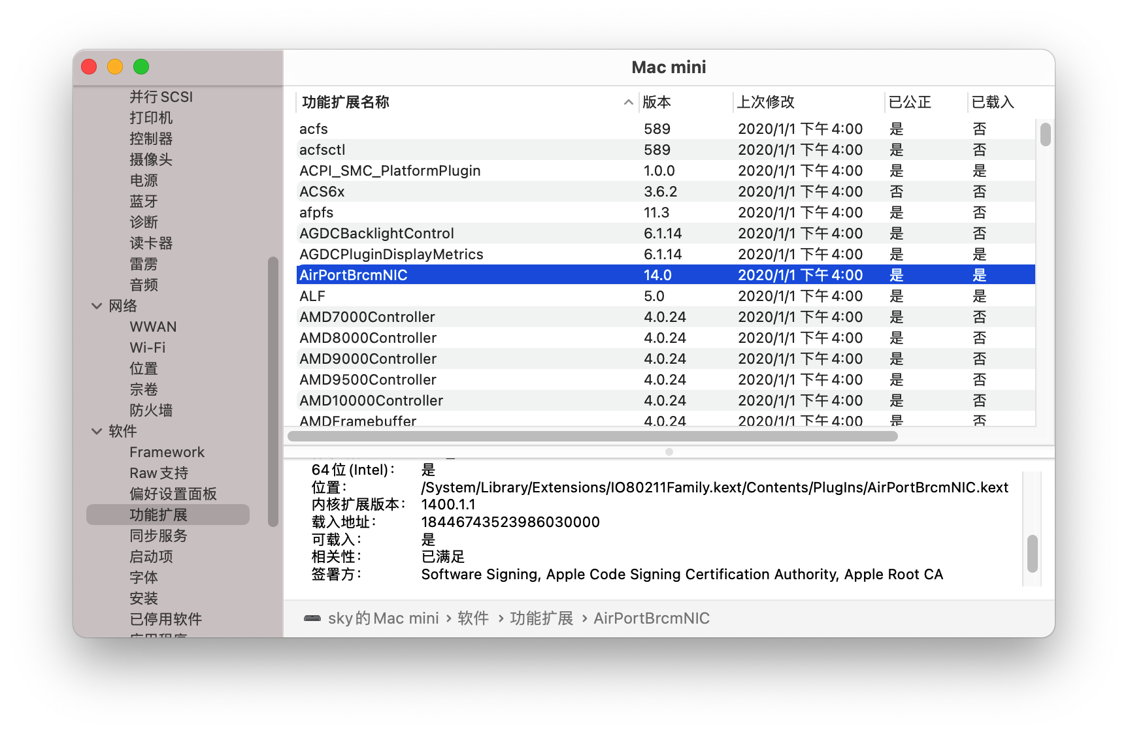Screen dimensions: 1128x734
Task: Select 并行 SCSI in sidebar
Action: 161,97
